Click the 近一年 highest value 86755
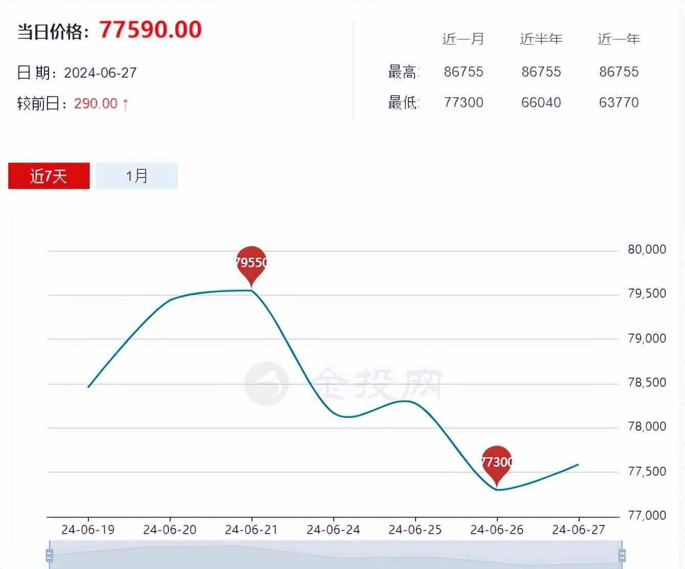This screenshot has height=569, width=685. 619,72
